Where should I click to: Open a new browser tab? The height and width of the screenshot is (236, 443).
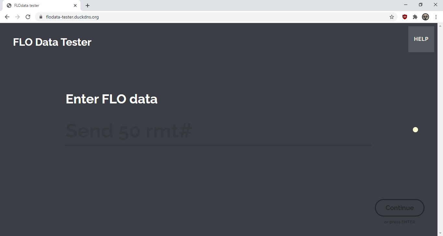[x=88, y=6]
